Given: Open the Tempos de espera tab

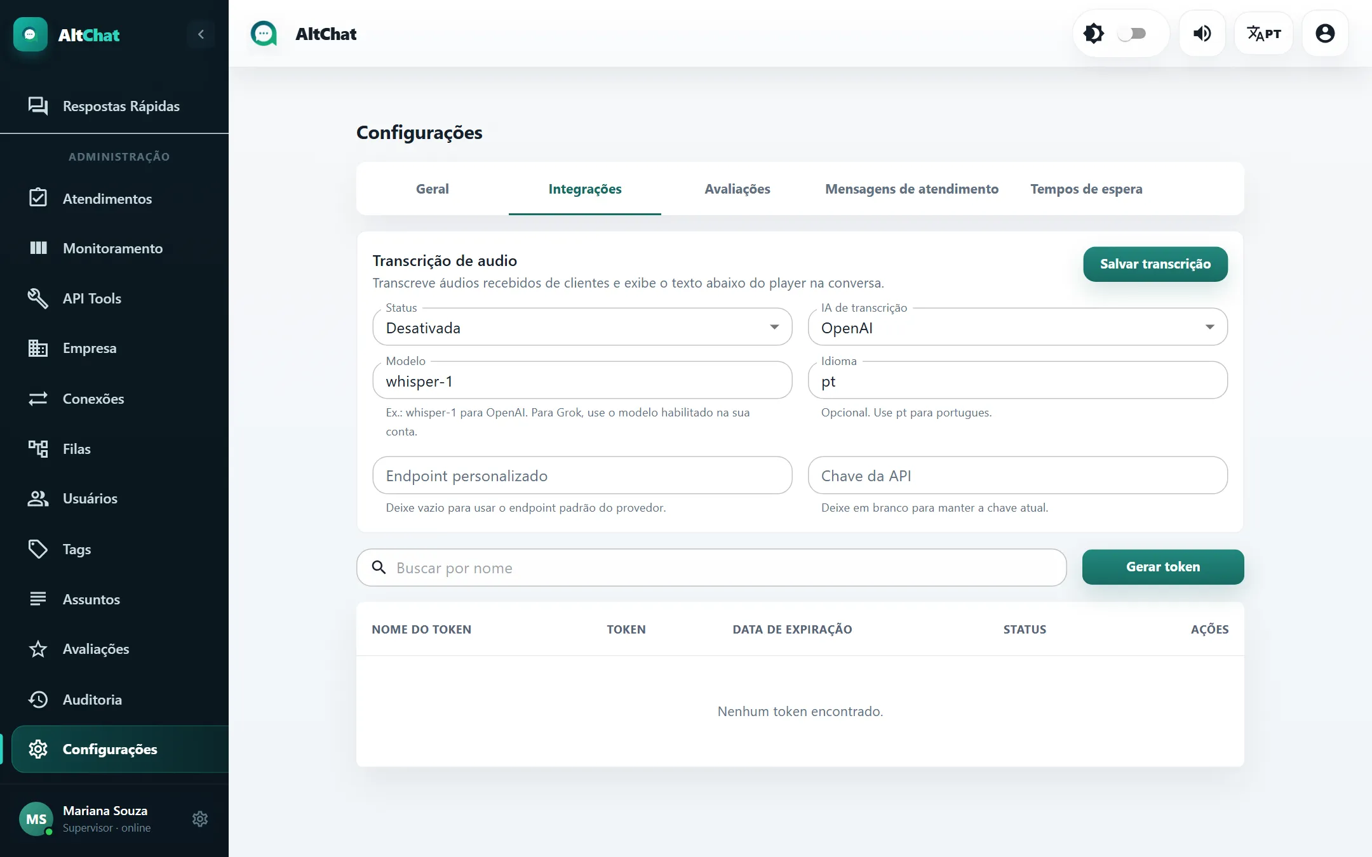Looking at the screenshot, I should tap(1086, 189).
